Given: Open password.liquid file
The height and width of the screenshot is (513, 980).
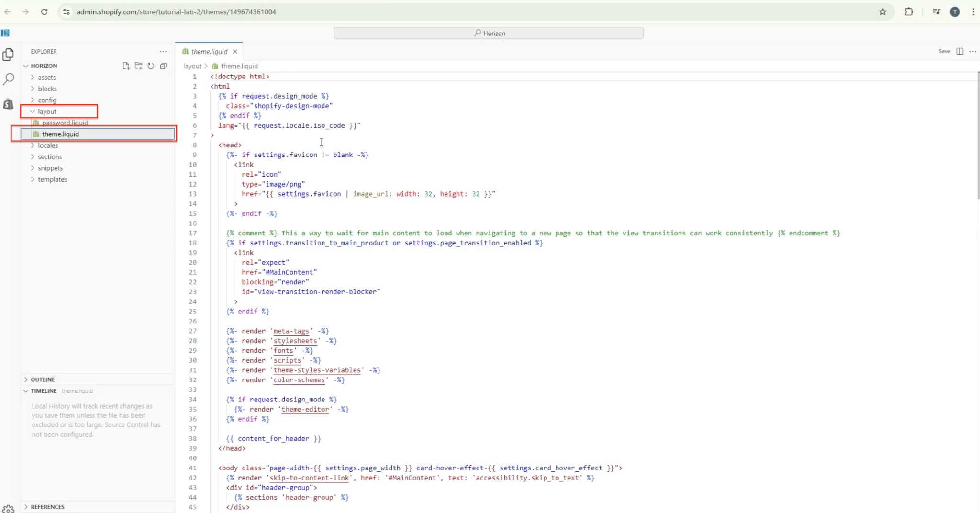Looking at the screenshot, I should click(65, 123).
